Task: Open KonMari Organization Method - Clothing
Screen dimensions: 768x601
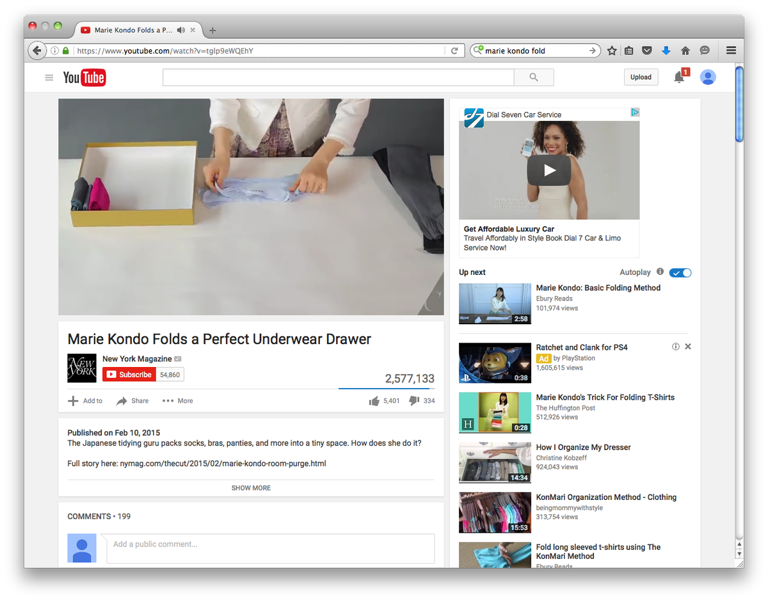Action: [606, 497]
